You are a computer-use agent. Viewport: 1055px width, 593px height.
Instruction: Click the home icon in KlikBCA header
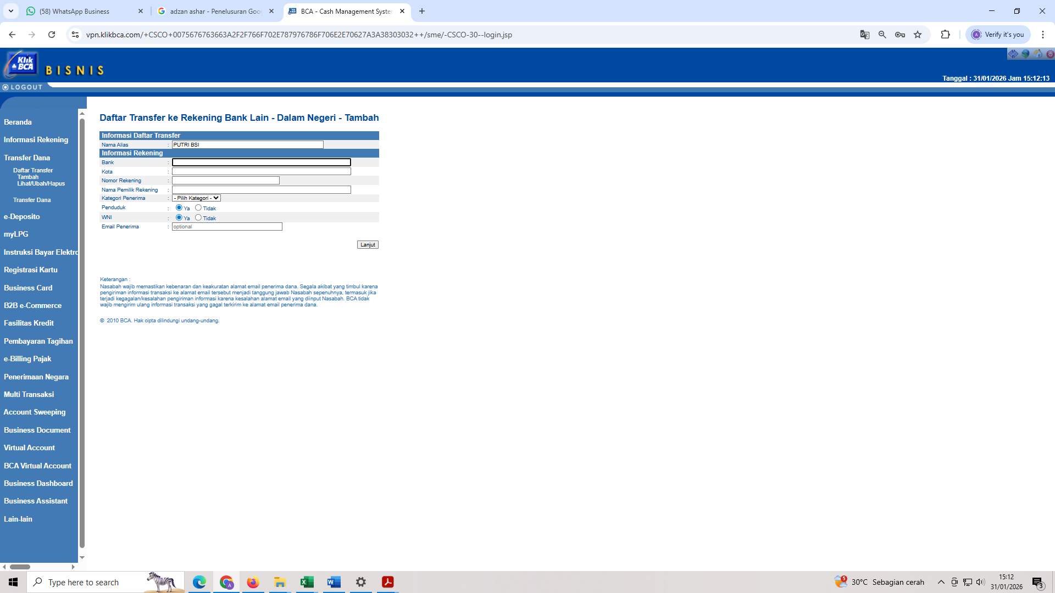click(1038, 54)
